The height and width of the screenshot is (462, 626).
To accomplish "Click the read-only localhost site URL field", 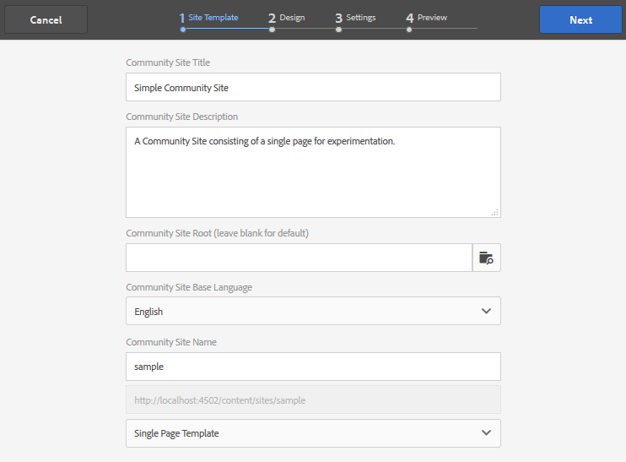I will coord(313,399).
